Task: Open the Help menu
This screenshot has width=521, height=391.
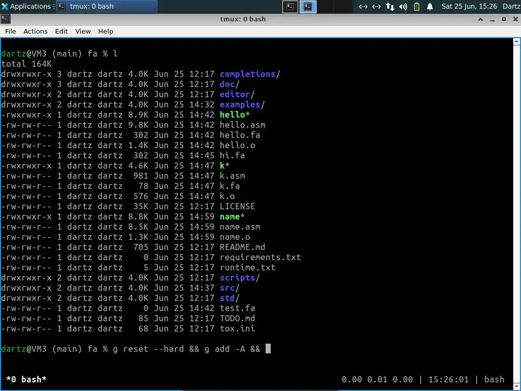Action: [106, 31]
